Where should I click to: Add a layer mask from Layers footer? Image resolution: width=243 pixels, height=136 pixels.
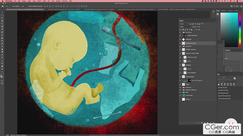click(x=202, y=123)
